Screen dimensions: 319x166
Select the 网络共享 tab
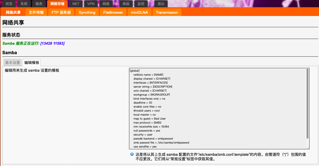[x=13, y=12]
